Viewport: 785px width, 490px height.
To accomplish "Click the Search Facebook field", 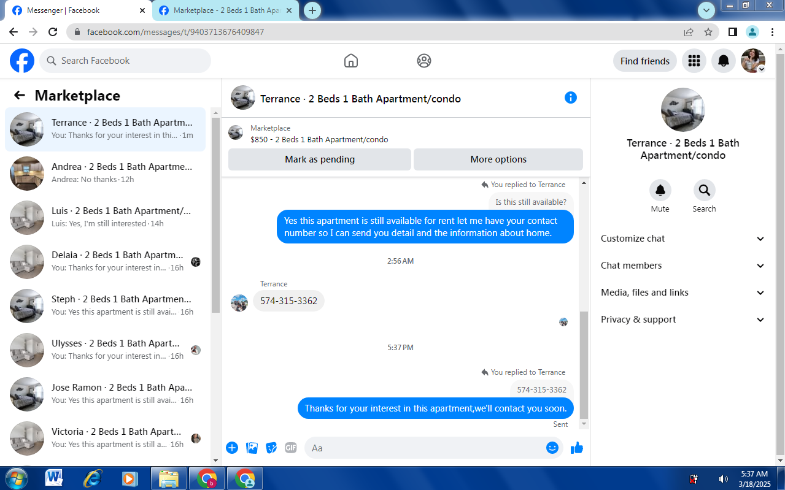I will coord(125,61).
